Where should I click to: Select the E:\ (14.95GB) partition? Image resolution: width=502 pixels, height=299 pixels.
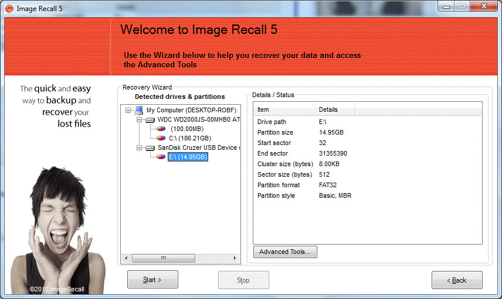pyautogui.click(x=188, y=157)
